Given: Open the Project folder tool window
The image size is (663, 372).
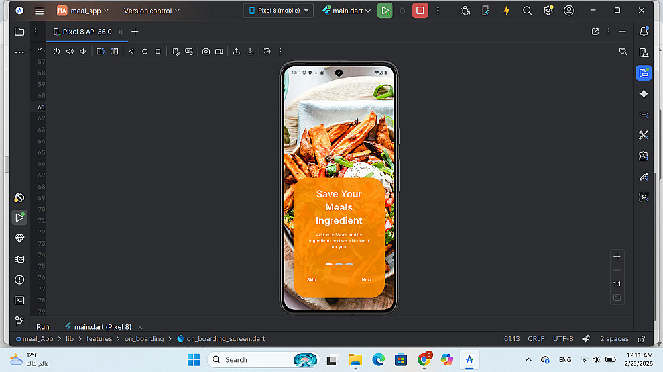Looking at the screenshot, I should 19,32.
